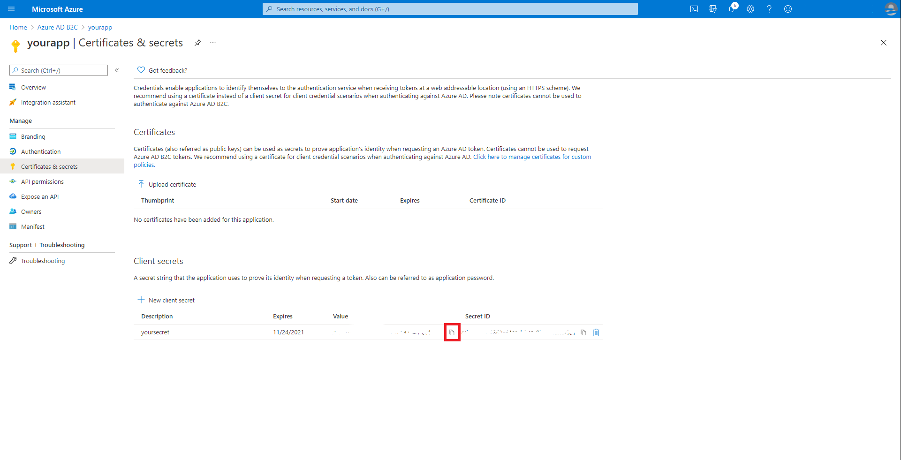
Task: Click Upload certificate
Action: (167, 184)
